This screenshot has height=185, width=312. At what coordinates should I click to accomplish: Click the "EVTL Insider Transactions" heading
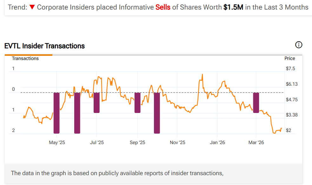coord(44,46)
